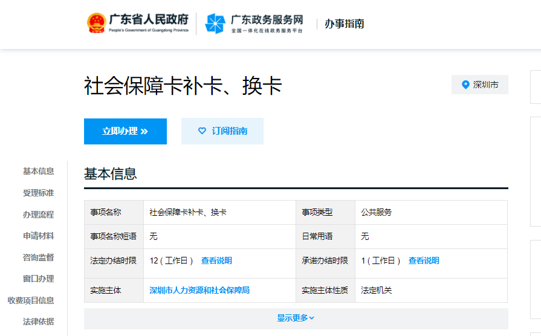
Task: Click the 订阅指南 button
Action: pyautogui.click(x=222, y=131)
